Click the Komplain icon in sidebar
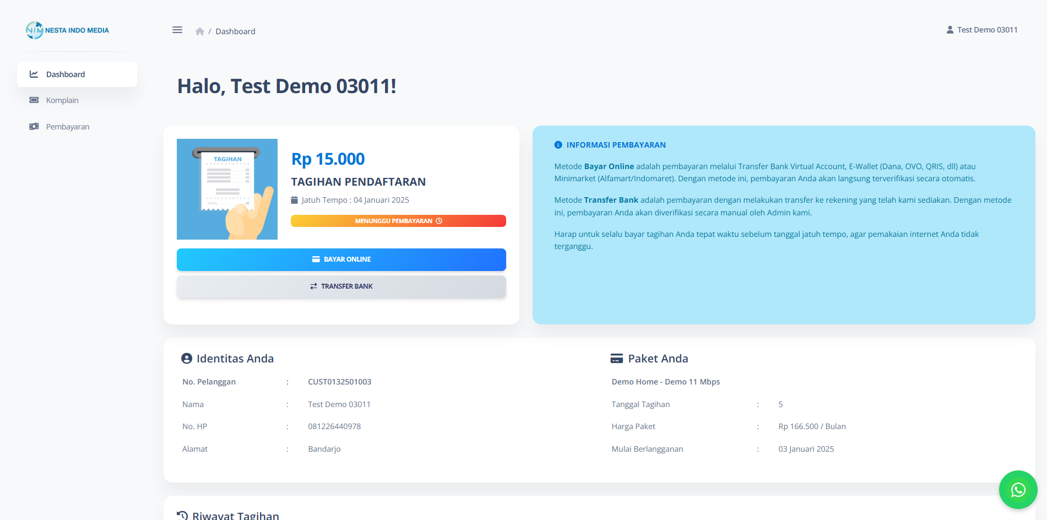This screenshot has height=520, width=1047. pos(34,100)
